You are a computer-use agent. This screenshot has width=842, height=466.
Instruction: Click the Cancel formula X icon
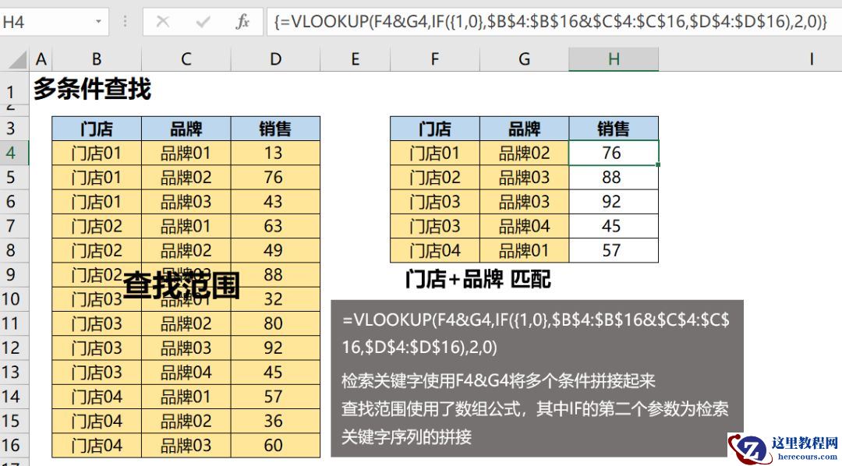[x=163, y=22]
